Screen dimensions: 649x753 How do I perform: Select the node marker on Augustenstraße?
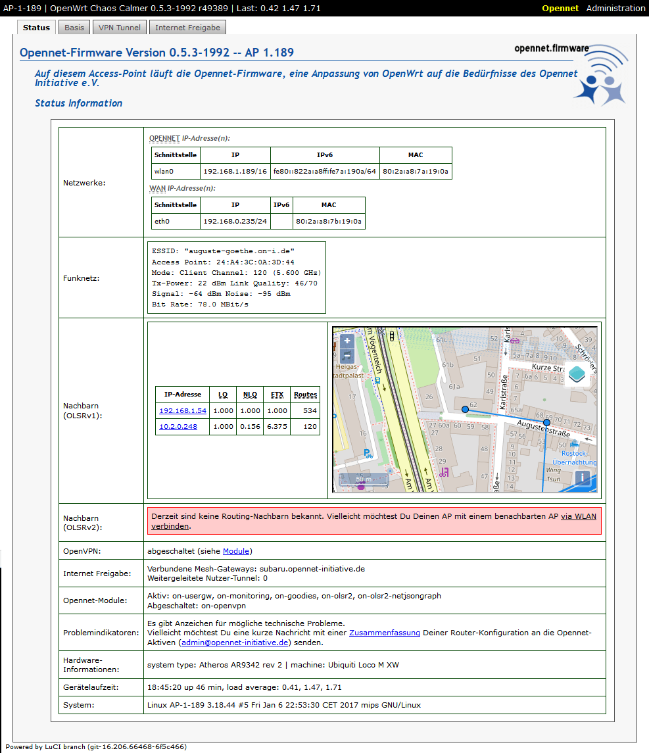[x=546, y=423]
